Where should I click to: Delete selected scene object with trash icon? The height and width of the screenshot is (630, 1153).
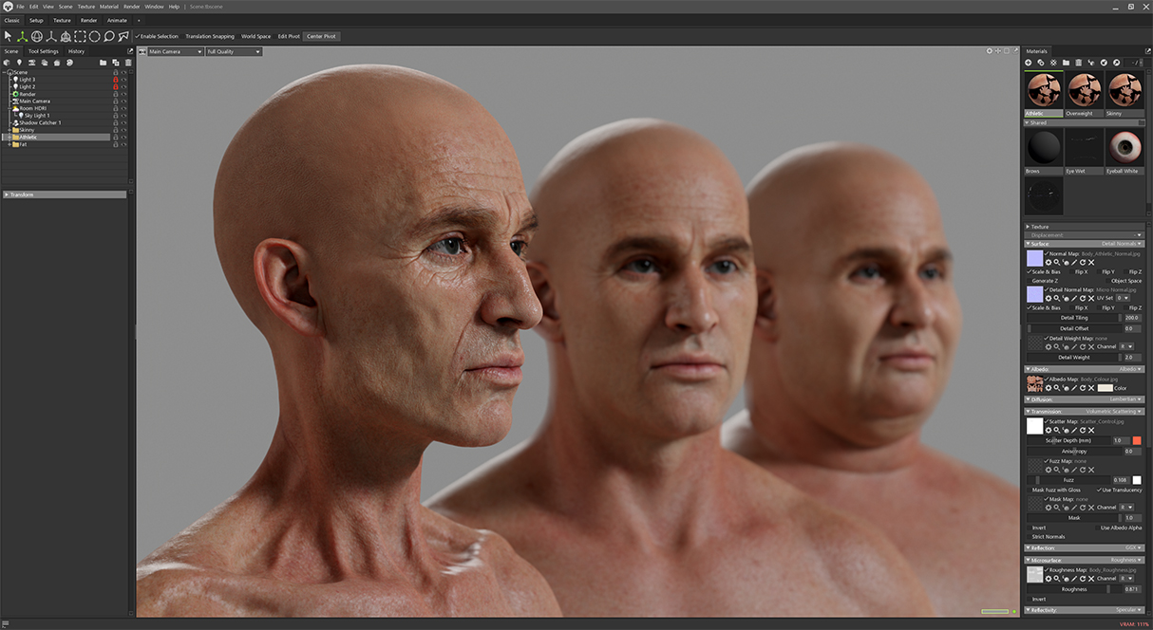128,63
